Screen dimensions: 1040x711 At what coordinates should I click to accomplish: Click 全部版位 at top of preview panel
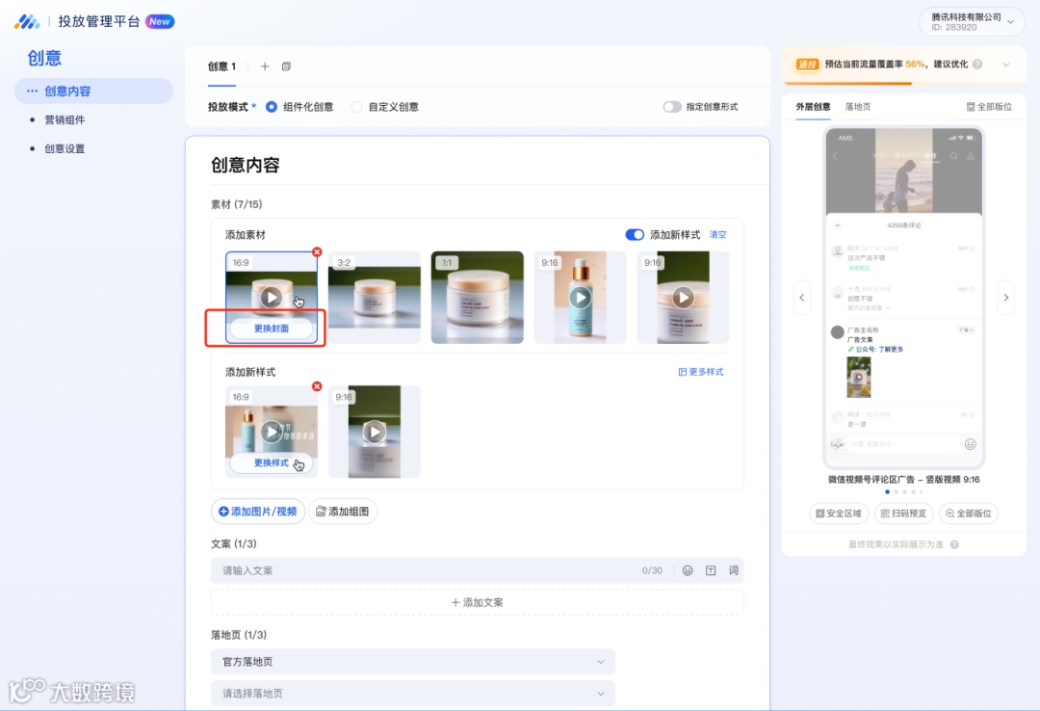pyautogui.click(x=989, y=107)
